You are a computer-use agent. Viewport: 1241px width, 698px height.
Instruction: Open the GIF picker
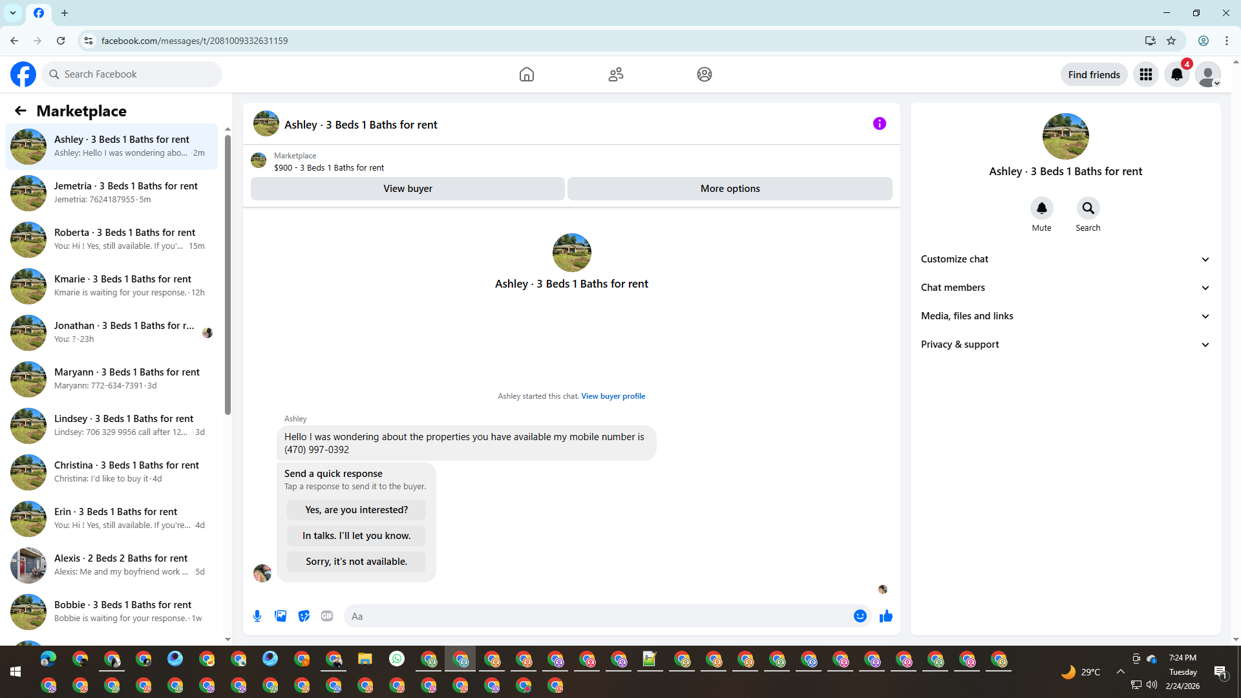(327, 616)
